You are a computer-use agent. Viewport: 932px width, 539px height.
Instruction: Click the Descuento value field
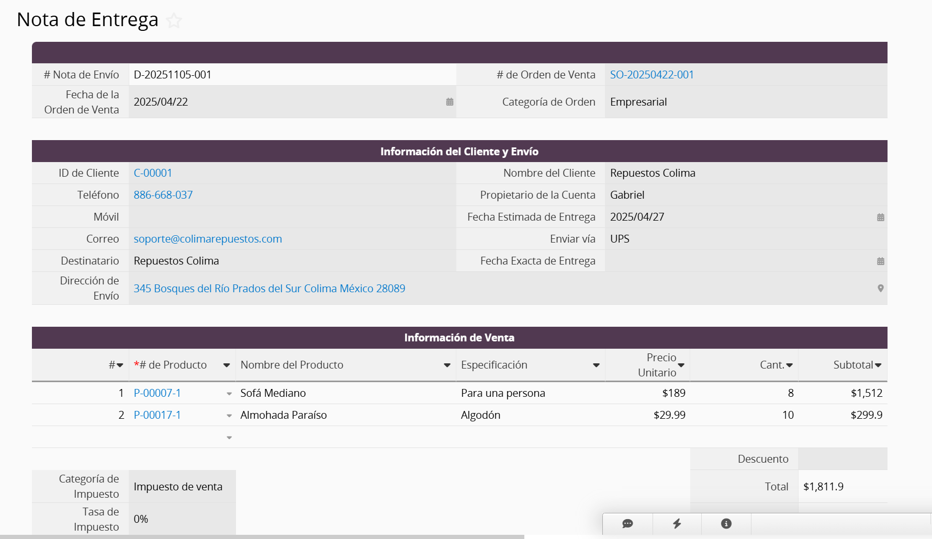tap(842, 459)
